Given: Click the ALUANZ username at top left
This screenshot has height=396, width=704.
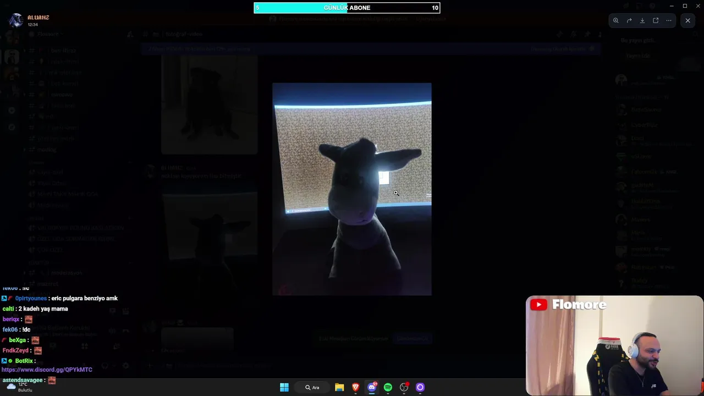Looking at the screenshot, I should (x=38, y=18).
